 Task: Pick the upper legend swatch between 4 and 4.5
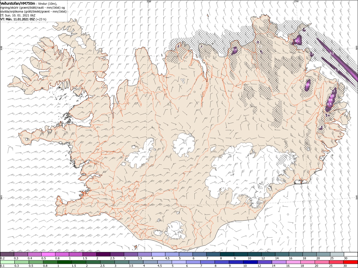158,254
